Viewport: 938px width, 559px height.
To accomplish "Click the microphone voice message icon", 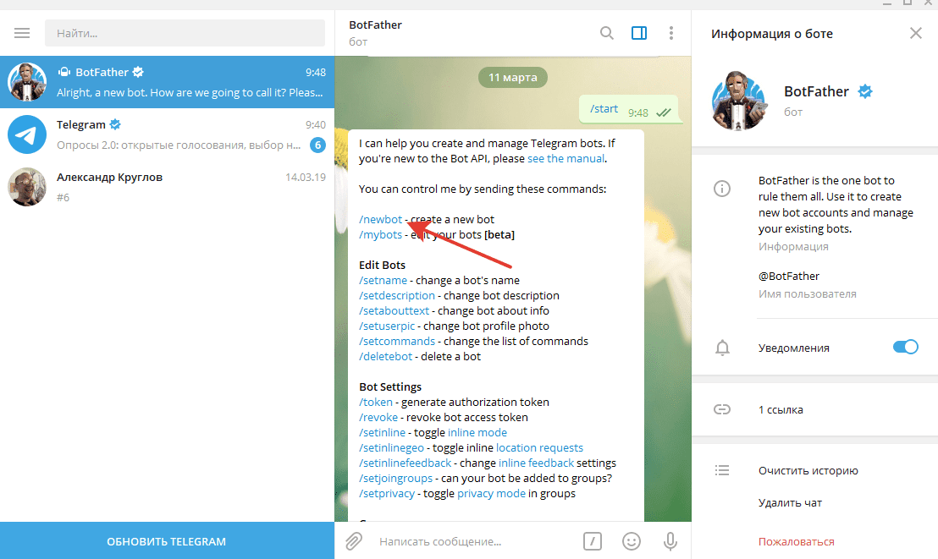I will (x=670, y=540).
